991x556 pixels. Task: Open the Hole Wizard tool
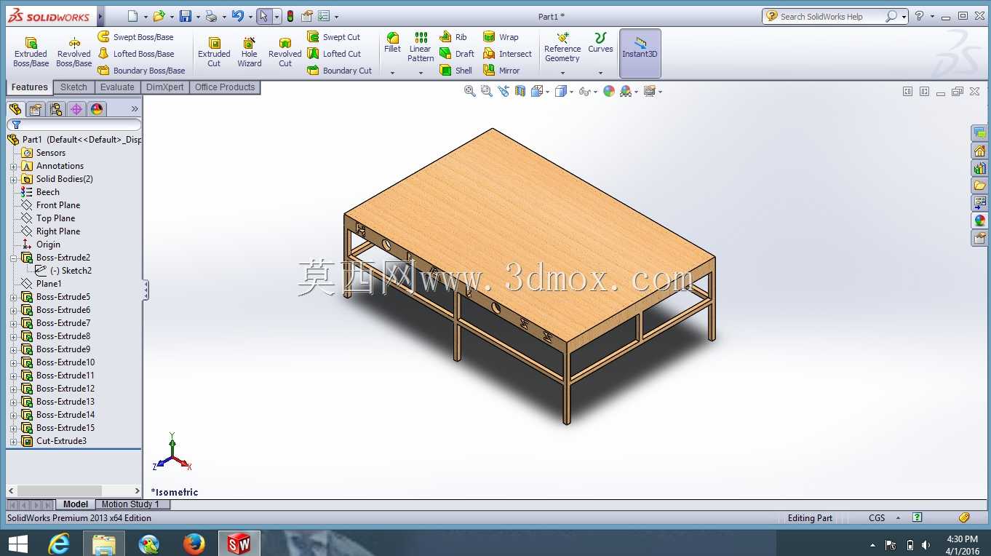[250, 52]
